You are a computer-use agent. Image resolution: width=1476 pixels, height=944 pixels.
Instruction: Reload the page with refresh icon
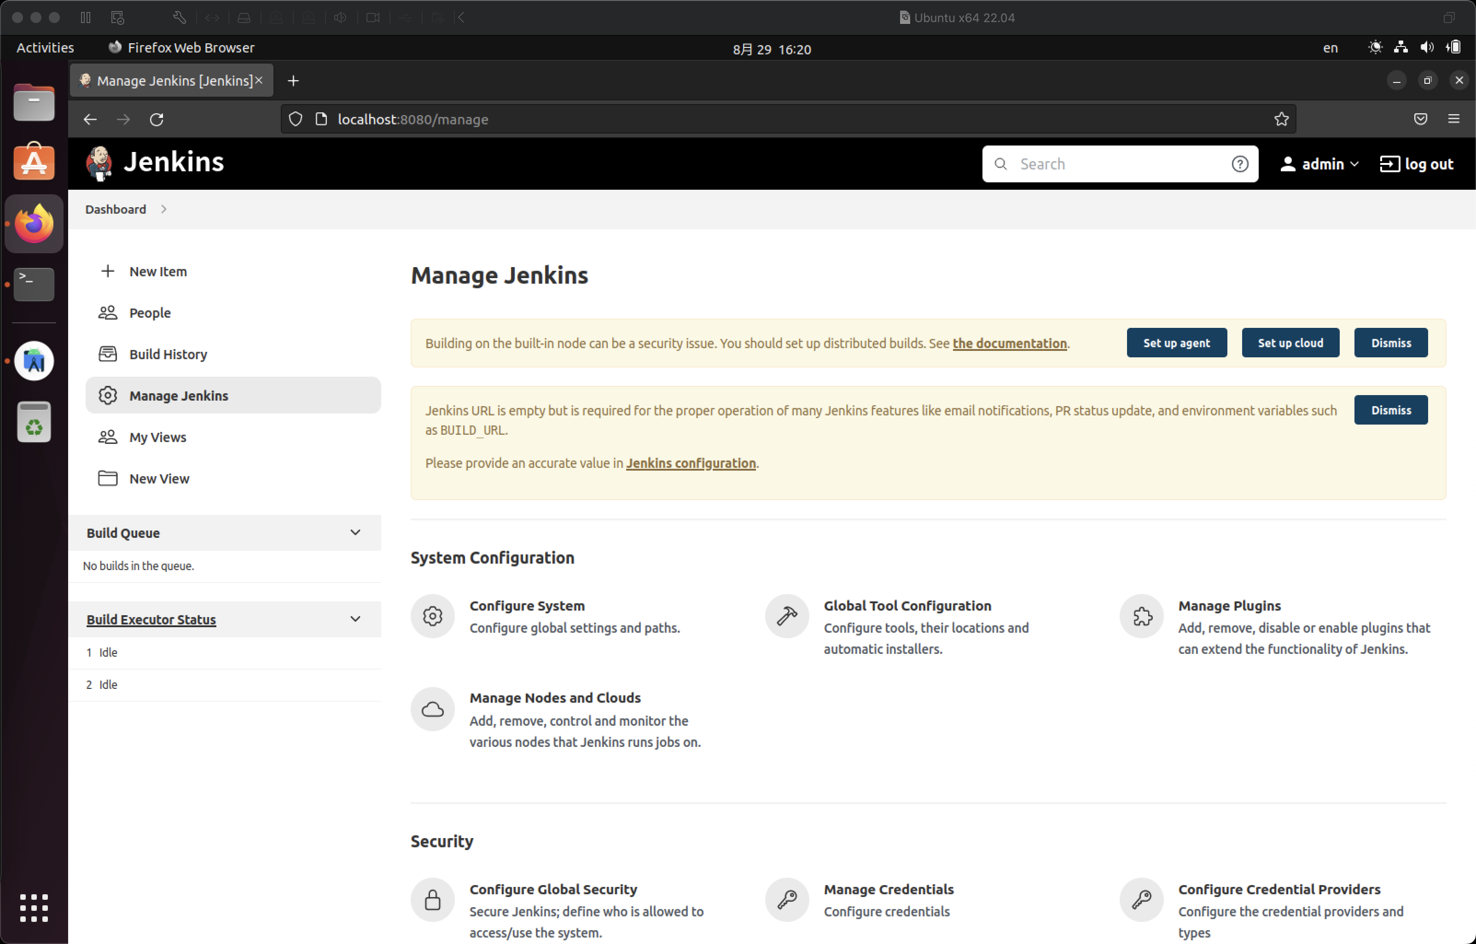click(157, 119)
